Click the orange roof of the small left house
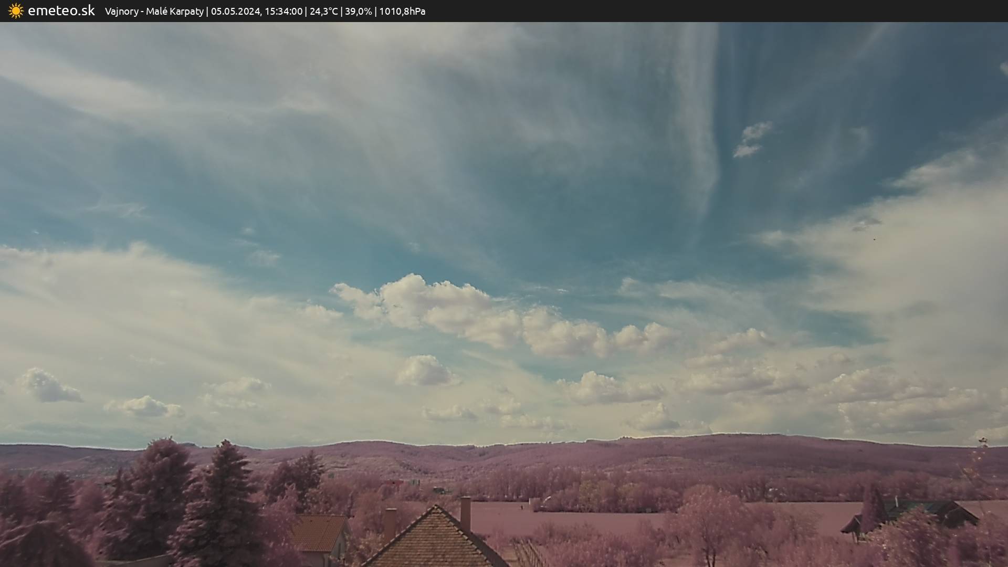The height and width of the screenshot is (567, 1008). [x=318, y=532]
